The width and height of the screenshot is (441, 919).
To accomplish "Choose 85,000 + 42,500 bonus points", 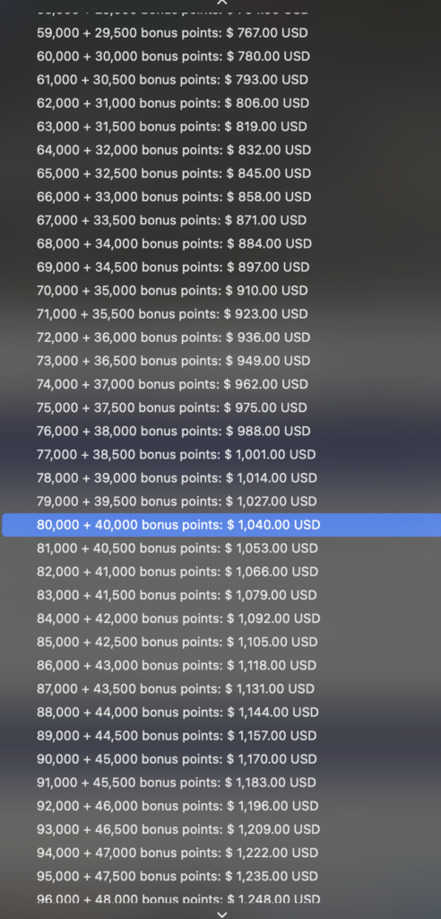I will point(221,643).
